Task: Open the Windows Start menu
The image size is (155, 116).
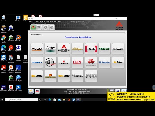Action: [x=2, y=100]
